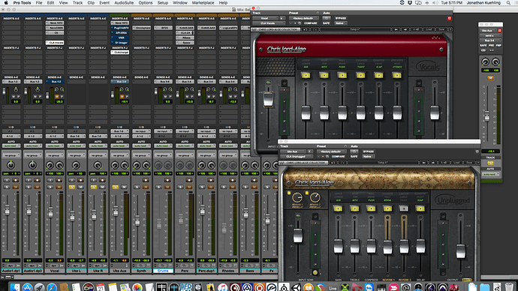Click the pan knob on Uke L channel
The width and height of the screenshot is (518, 291).
point(76,165)
